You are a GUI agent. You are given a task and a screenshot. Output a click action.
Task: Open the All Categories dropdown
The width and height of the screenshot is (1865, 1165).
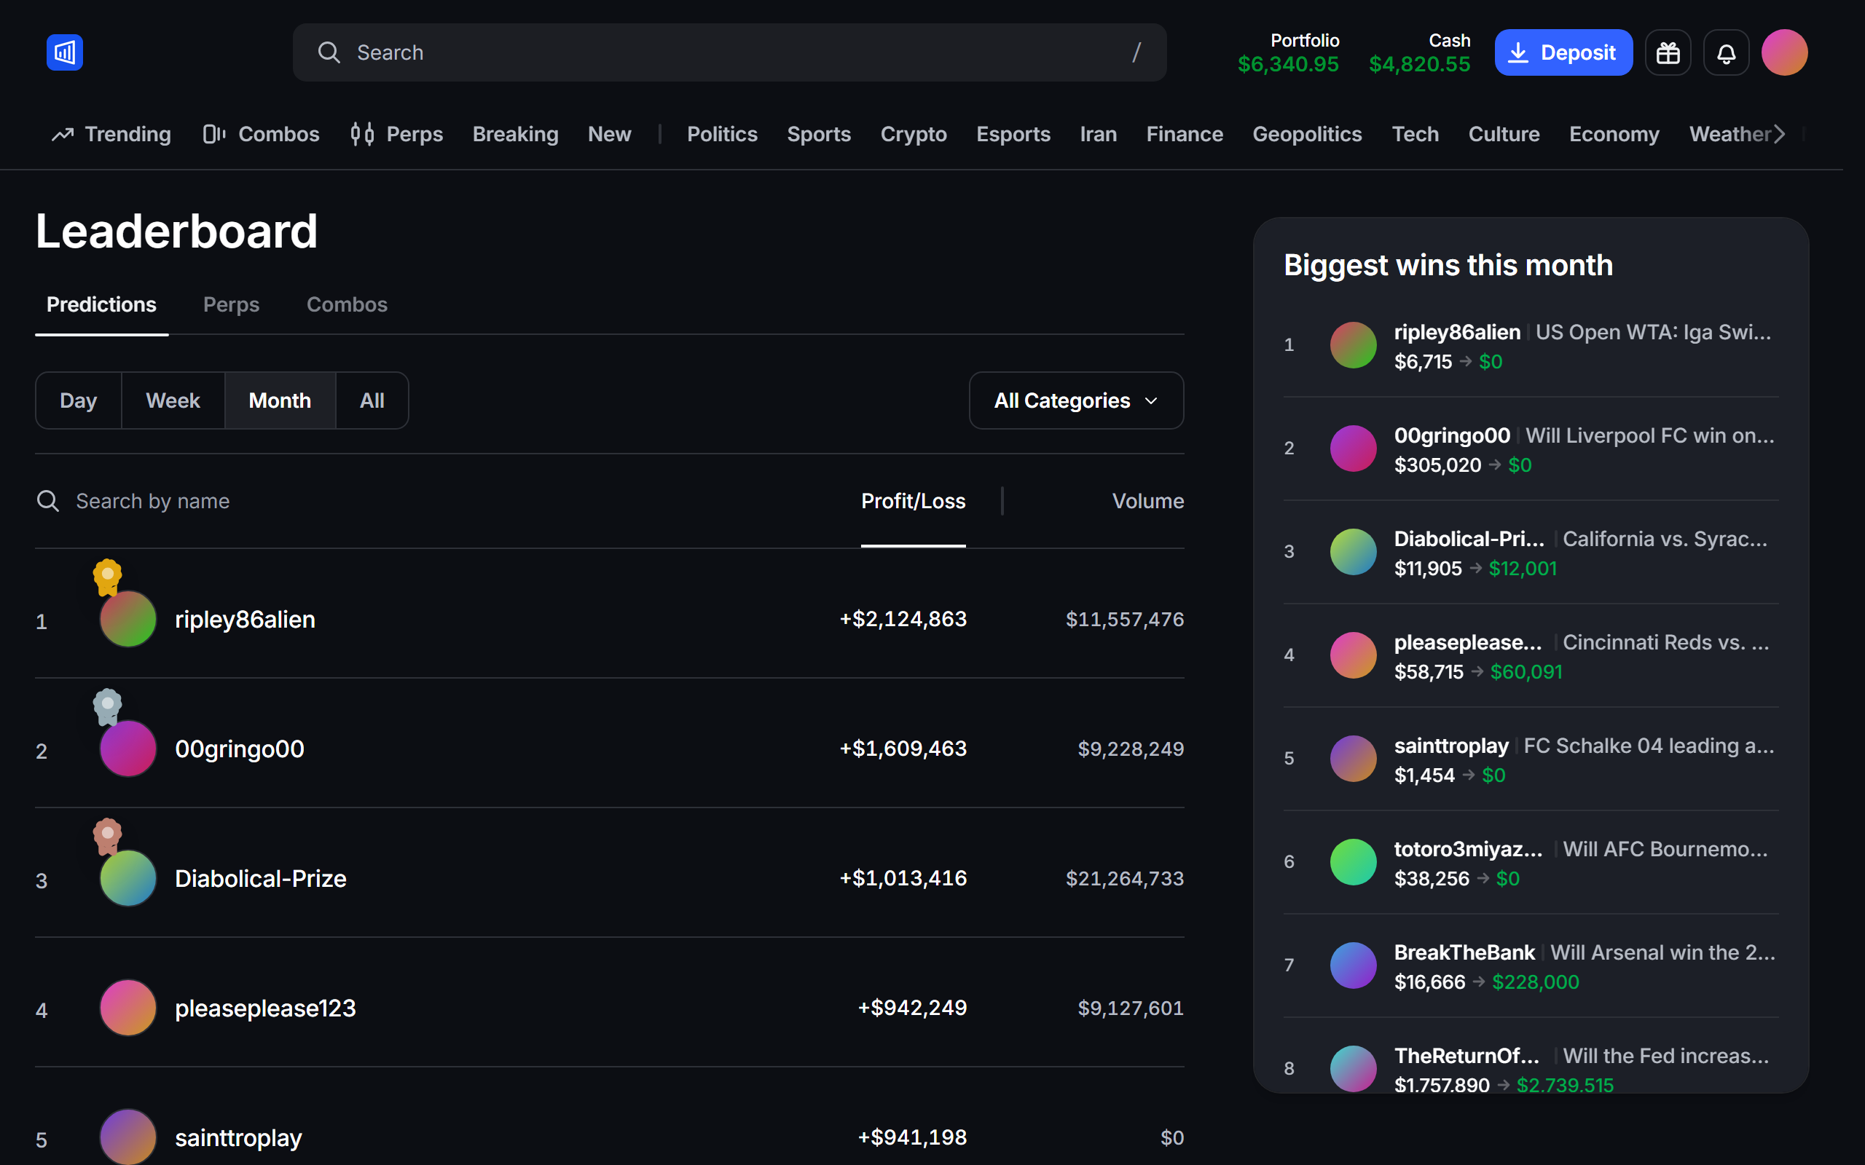pyautogui.click(x=1076, y=400)
